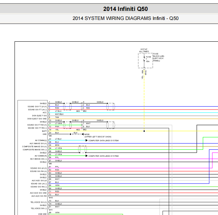
Task: Select the 'ACC' pin label
Action: click(45, 113)
